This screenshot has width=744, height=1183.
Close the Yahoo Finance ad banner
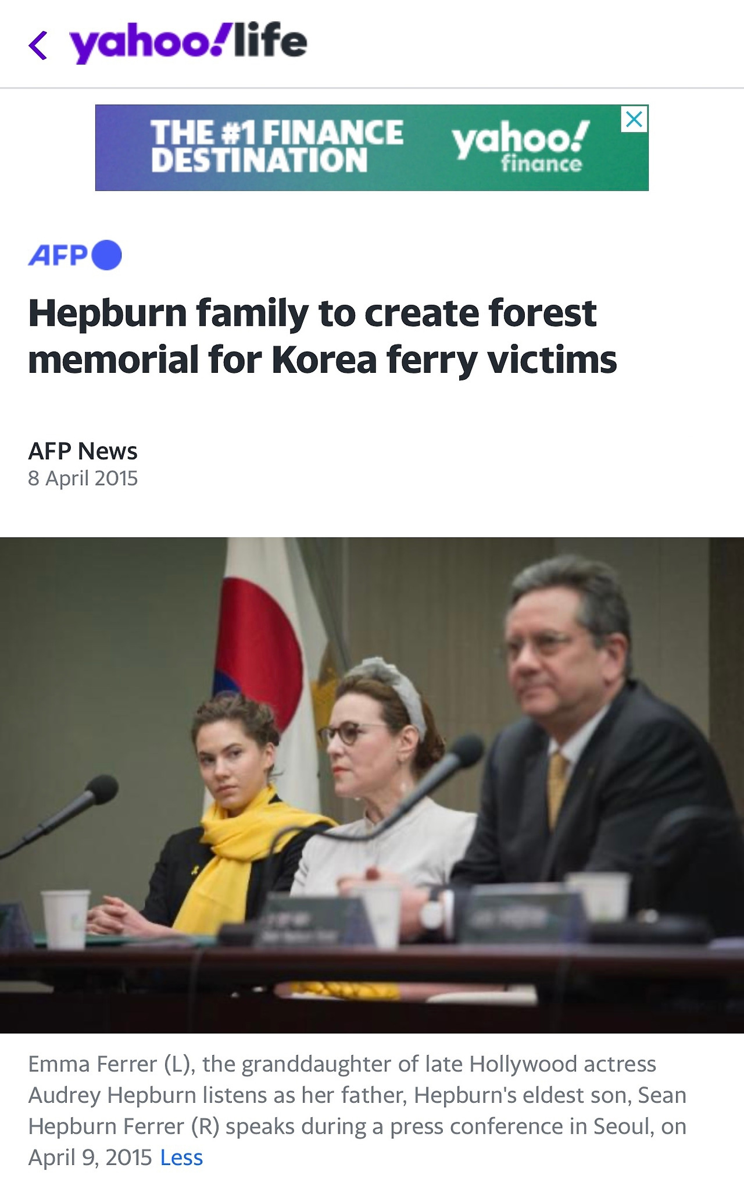pos(634,119)
